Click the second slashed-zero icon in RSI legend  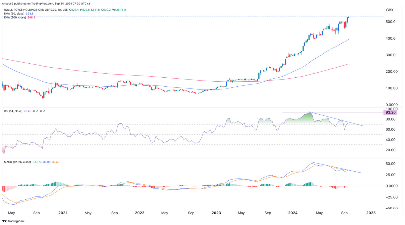click(37, 111)
